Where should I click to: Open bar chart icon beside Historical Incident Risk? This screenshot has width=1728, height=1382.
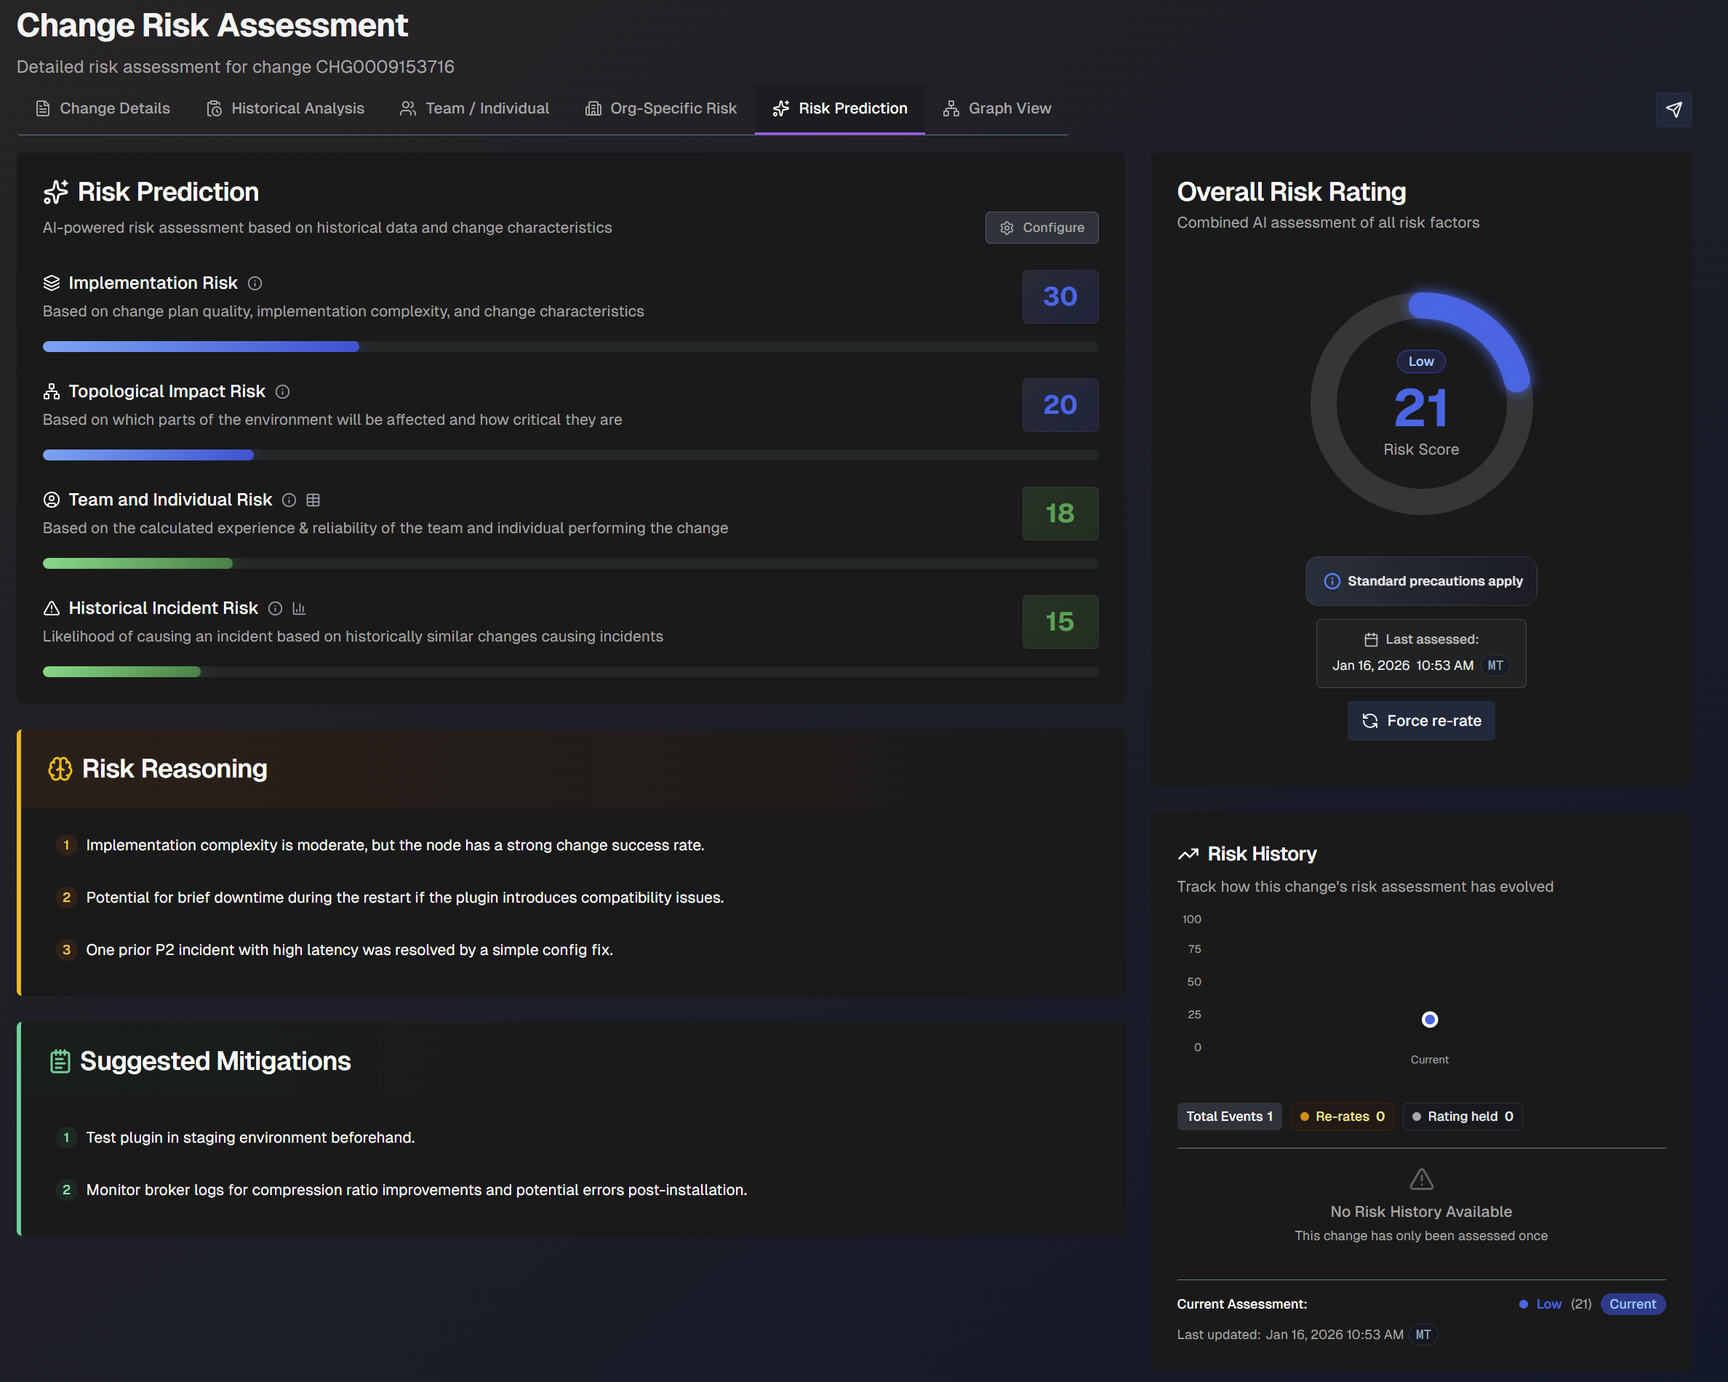[x=299, y=608]
